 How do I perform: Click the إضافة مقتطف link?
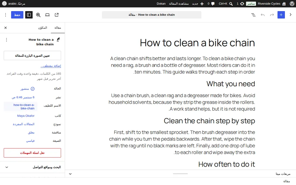[51, 66]
